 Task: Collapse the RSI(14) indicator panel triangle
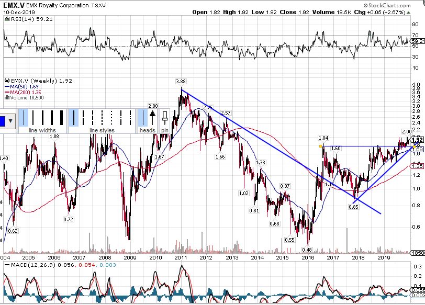click(x=6, y=19)
